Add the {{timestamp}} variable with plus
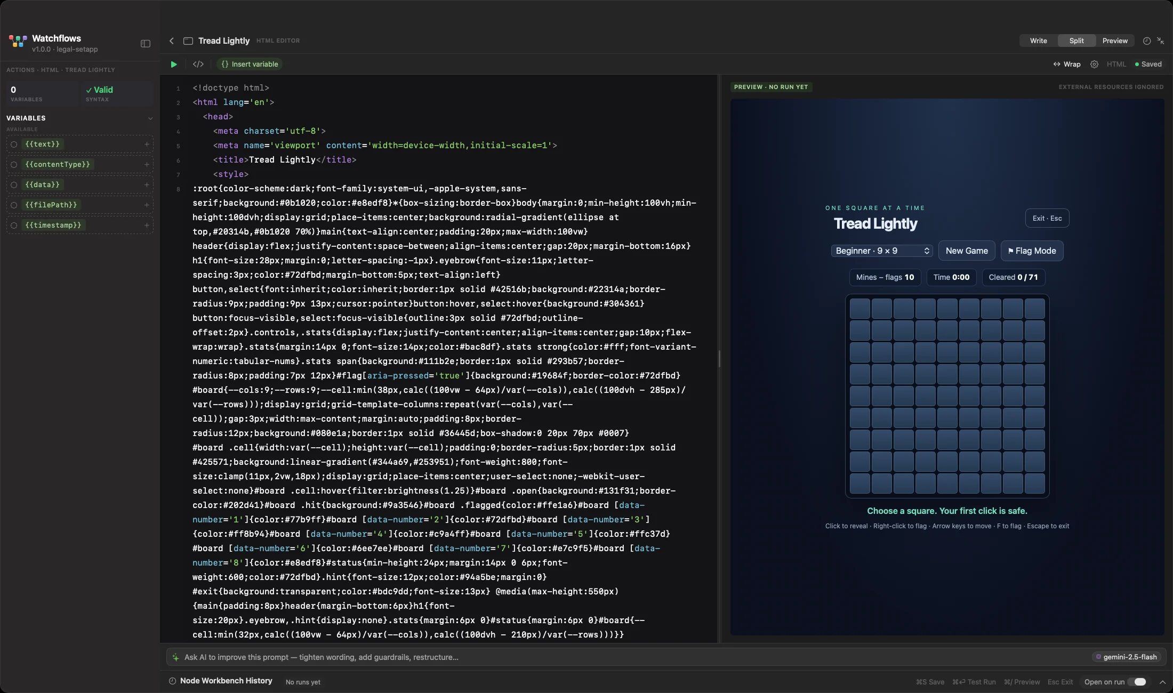 pos(147,225)
